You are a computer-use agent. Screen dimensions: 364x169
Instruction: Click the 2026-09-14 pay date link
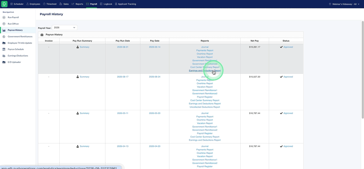point(155,47)
